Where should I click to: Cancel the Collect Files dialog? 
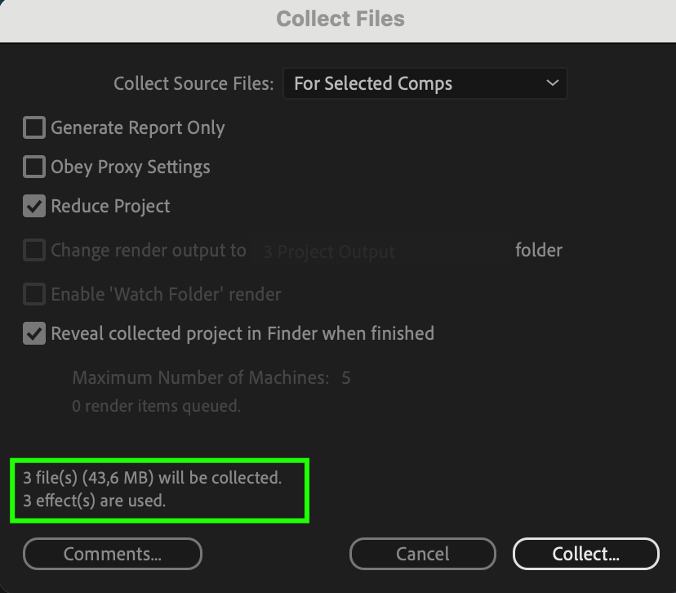click(422, 554)
